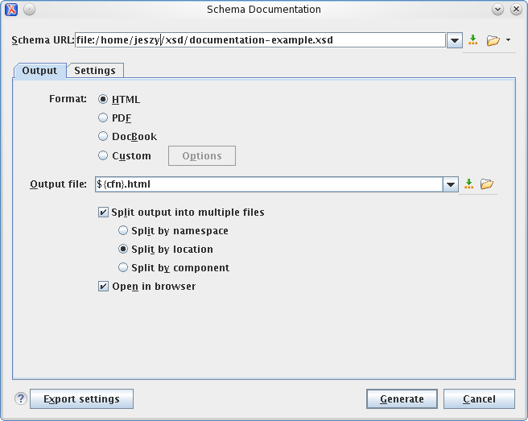Click the help question mark icon
The image size is (528, 421).
21,398
